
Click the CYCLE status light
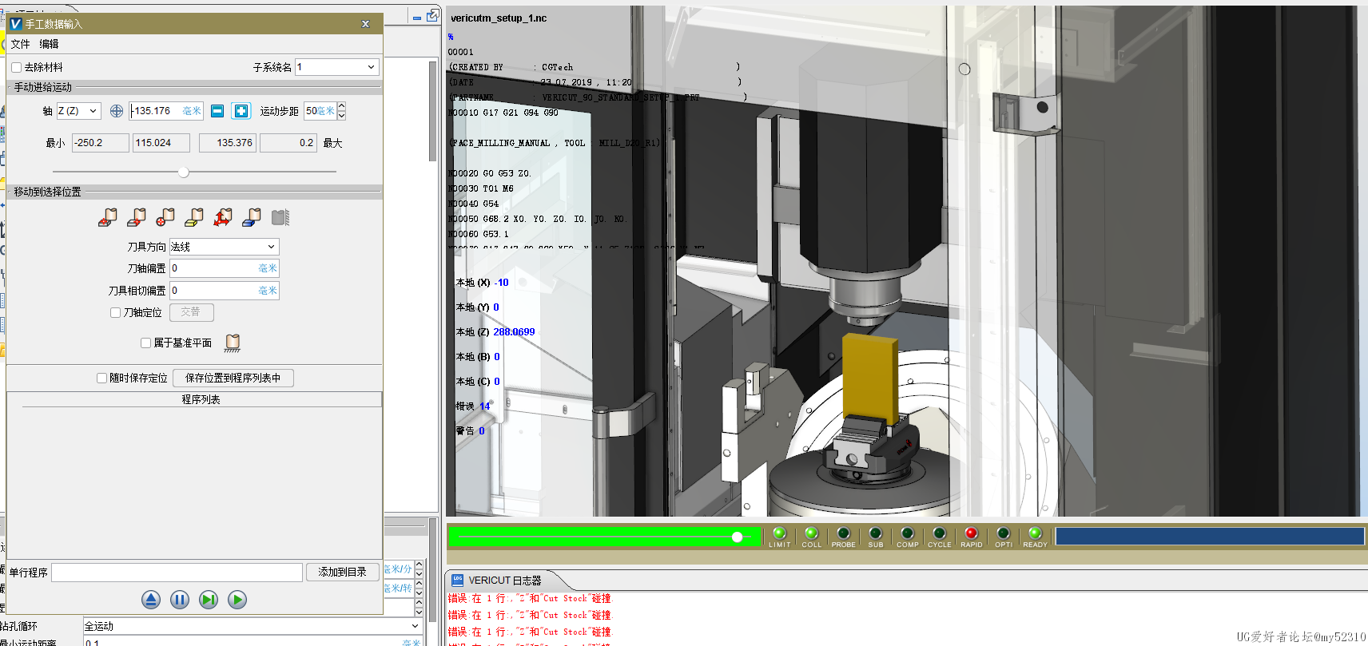click(x=940, y=533)
